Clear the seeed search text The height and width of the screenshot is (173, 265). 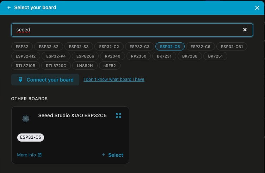click(245, 30)
